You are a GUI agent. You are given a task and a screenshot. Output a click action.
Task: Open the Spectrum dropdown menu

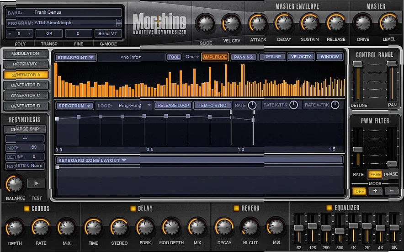(74, 106)
